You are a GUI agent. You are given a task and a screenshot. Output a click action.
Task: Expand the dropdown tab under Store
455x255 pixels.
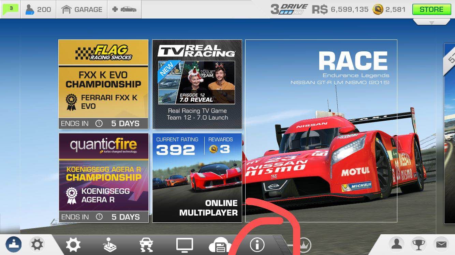[431, 22]
